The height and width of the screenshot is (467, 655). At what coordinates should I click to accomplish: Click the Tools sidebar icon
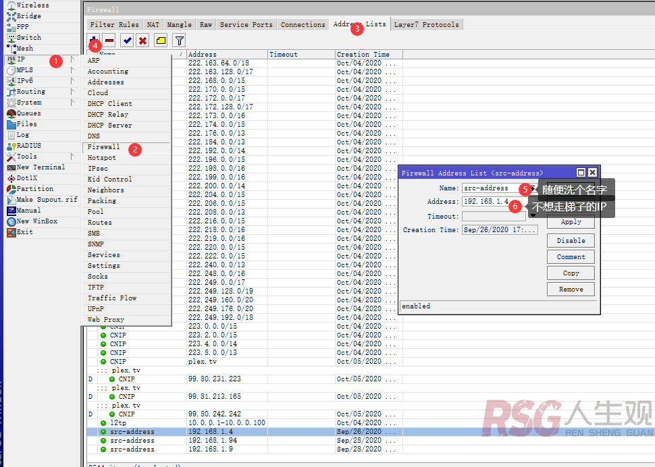tap(11, 157)
